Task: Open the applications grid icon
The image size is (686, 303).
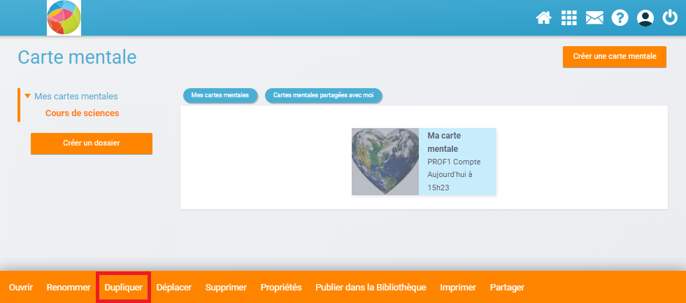Action: click(569, 18)
